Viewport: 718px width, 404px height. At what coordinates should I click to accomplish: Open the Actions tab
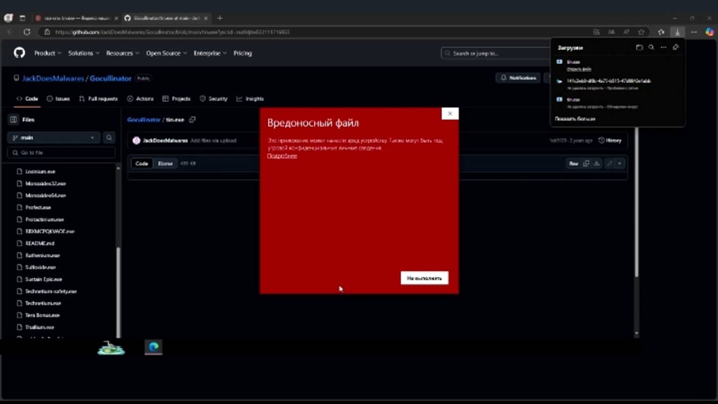pos(141,99)
